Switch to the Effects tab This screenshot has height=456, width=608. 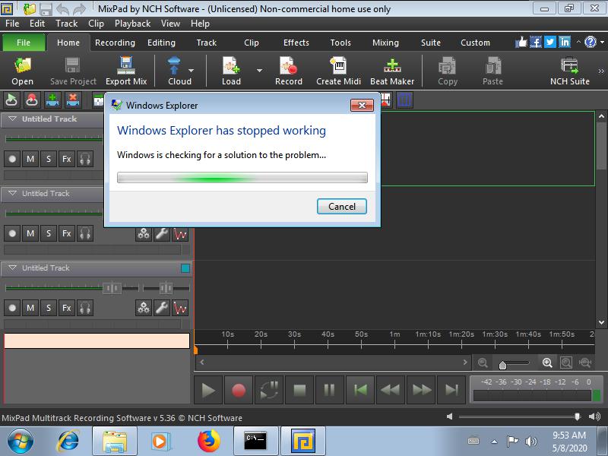pos(296,43)
